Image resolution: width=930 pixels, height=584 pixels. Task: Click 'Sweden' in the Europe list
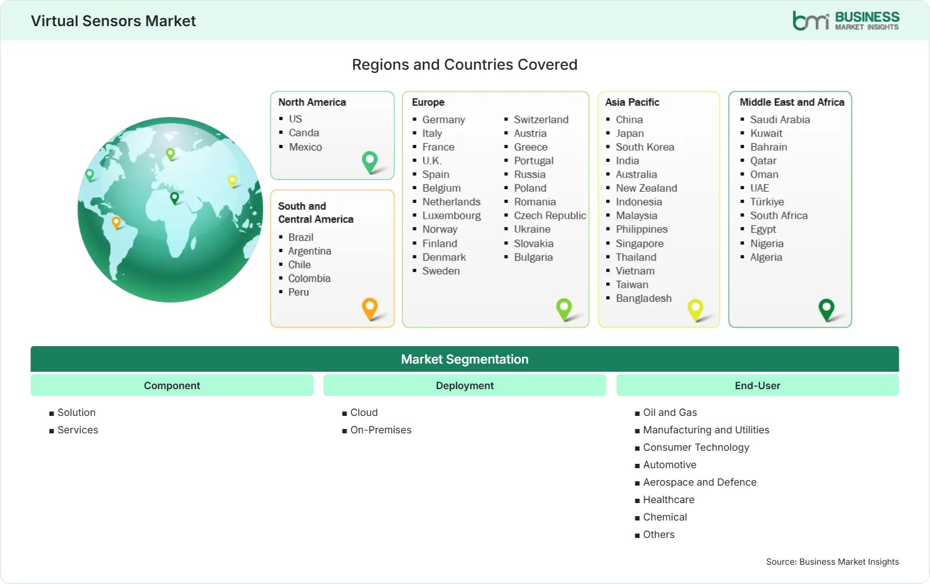(x=441, y=271)
